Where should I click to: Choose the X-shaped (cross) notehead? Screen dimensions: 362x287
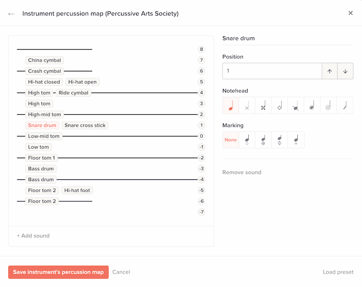247,105
